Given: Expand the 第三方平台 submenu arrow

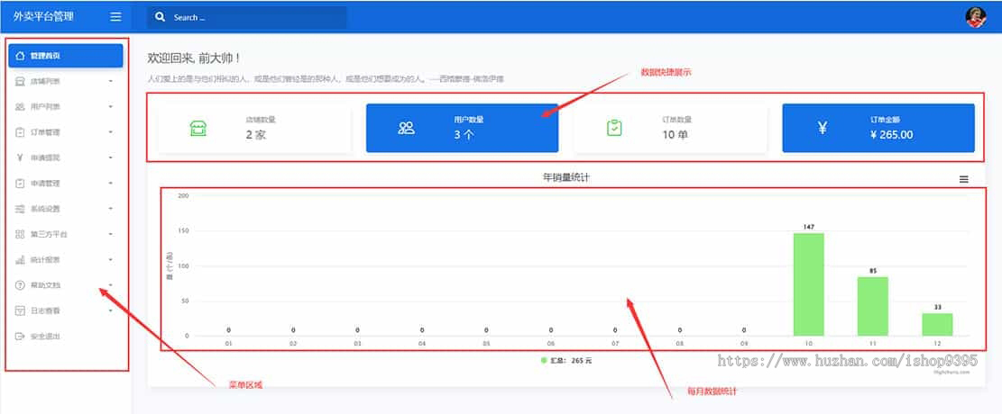Looking at the screenshot, I should (x=111, y=234).
